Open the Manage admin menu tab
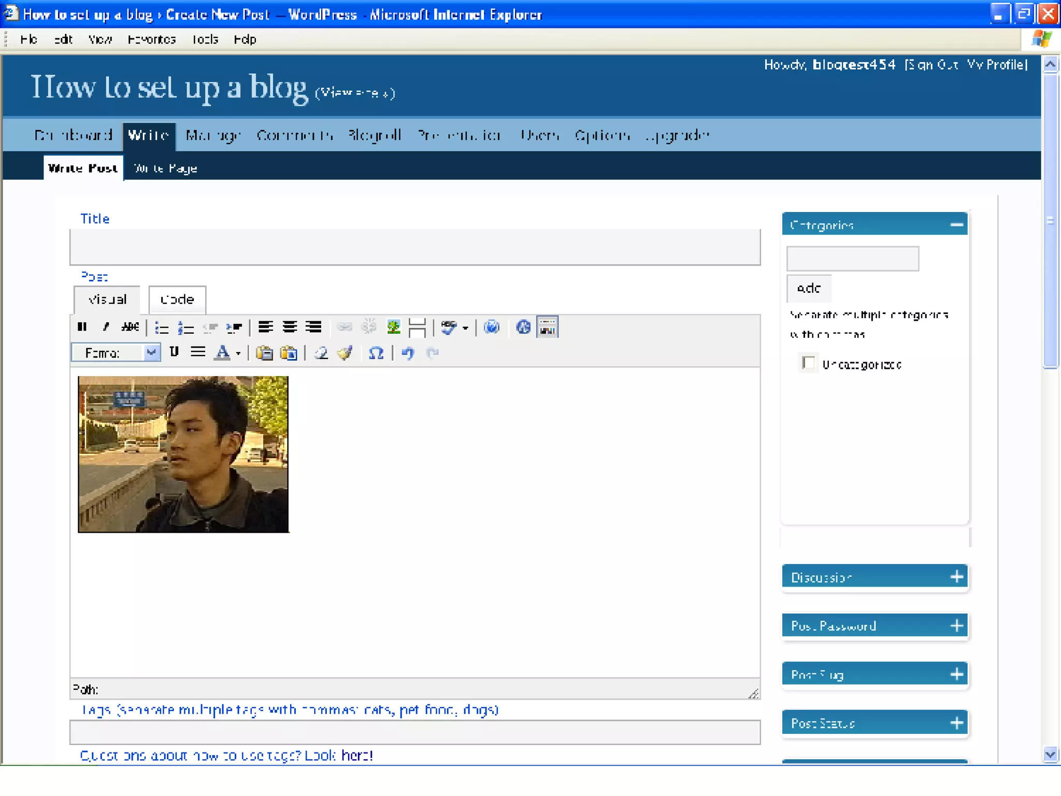The image size is (1061, 796). point(213,136)
